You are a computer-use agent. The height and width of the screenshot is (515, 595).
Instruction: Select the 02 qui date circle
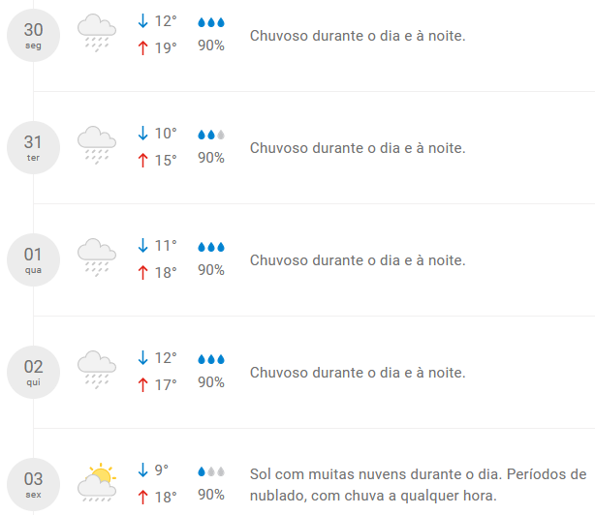(x=33, y=373)
